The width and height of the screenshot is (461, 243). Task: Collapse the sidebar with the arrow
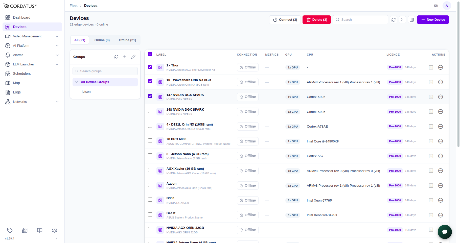coord(57,238)
